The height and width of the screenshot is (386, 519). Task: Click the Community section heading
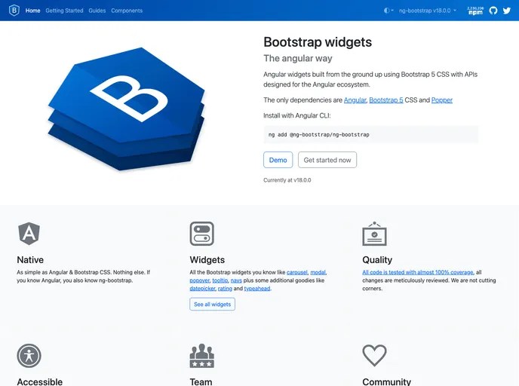[x=386, y=381]
